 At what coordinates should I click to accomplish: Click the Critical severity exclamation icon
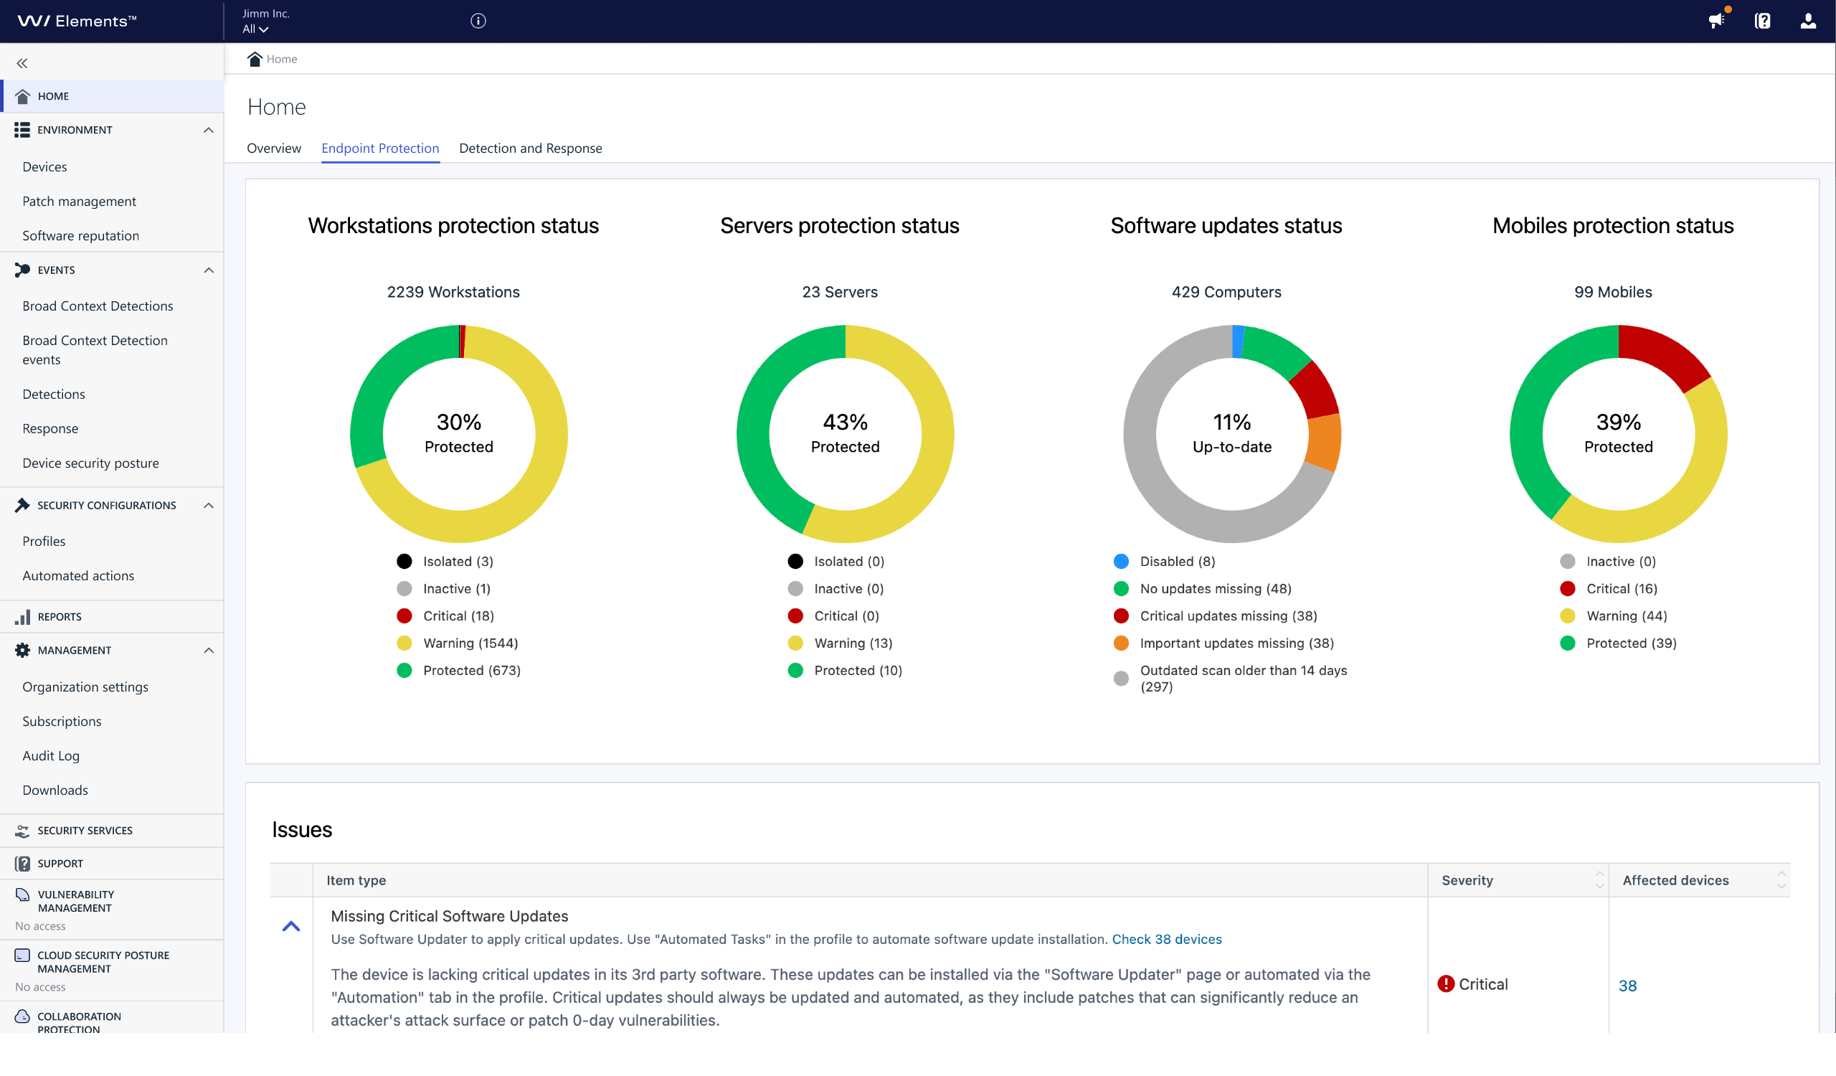pos(1445,984)
